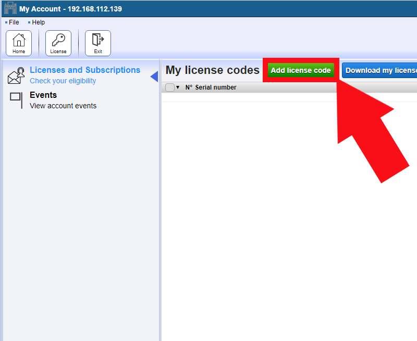Open the File menu
Screen dimensions: 417x341
(x=14, y=22)
